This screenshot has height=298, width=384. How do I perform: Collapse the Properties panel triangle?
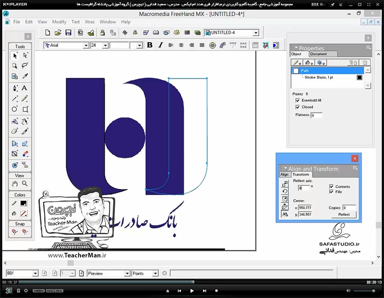click(296, 48)
